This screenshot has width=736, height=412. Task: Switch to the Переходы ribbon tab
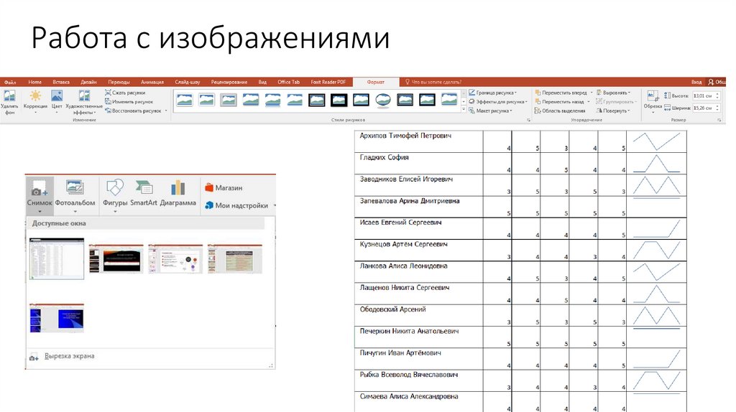[x=119, y=82]
